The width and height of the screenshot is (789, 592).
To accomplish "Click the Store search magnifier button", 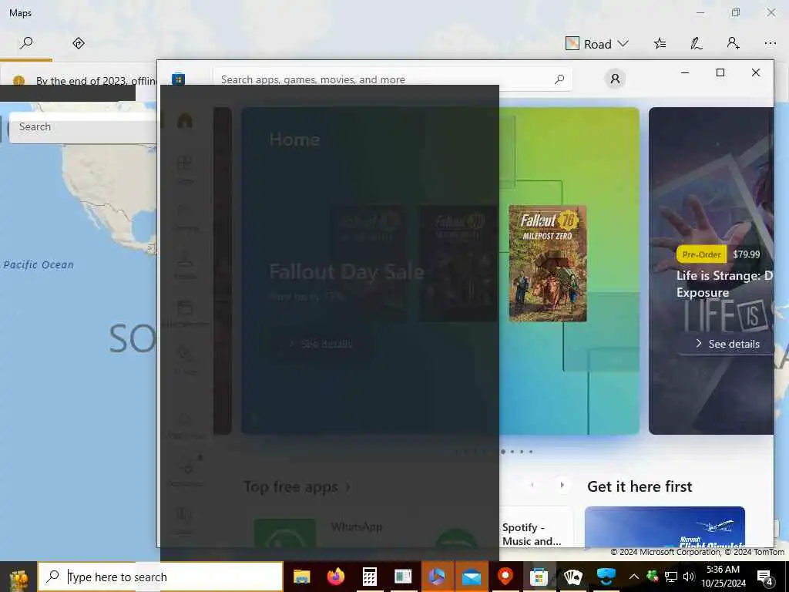I will point(559,79).
